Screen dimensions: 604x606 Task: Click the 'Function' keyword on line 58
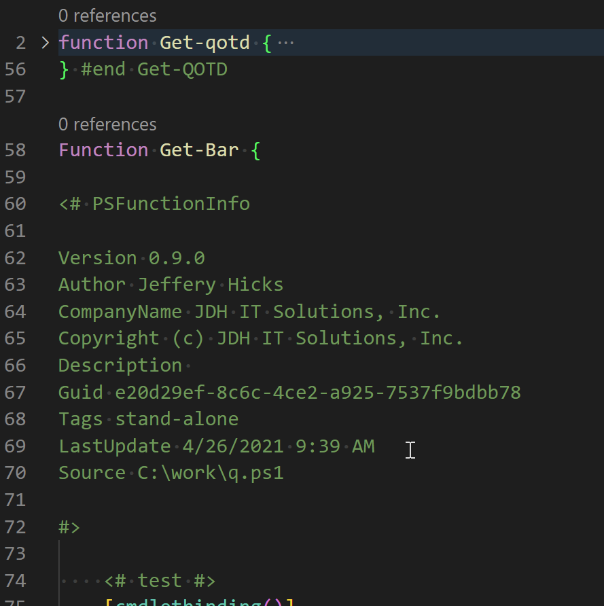click(103, 150)
